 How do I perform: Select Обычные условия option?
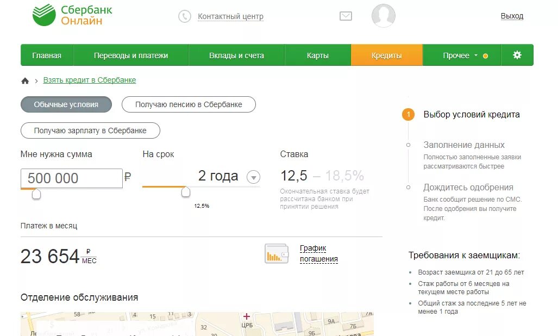[x=66, y=104]
